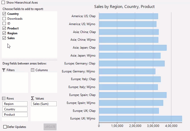Uncheck the Sales field checkbox
The width and height of the screenshot is (190, 131).
coord(4,38)
